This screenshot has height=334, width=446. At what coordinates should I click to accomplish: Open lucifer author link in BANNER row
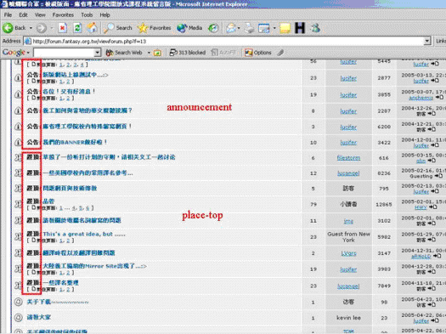[x=348, y=143]
